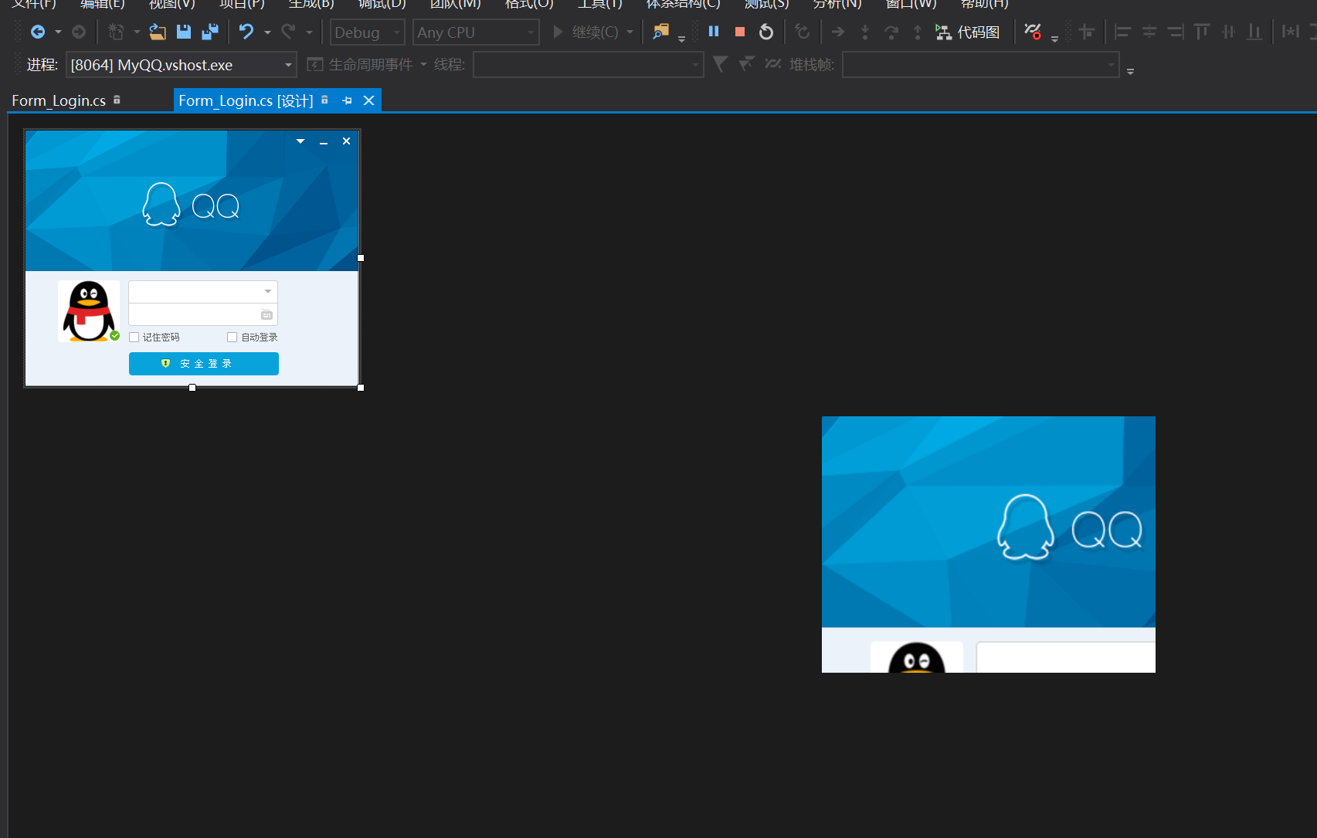
Task: Select the penguin avatar picture in designer
Action: point(89,311)
